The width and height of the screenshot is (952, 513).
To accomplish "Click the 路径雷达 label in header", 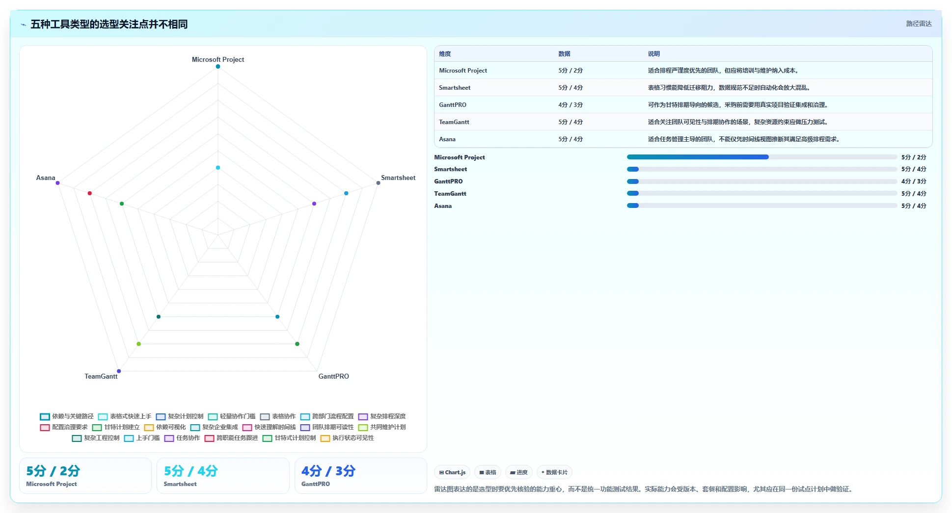I will point(919,24).
